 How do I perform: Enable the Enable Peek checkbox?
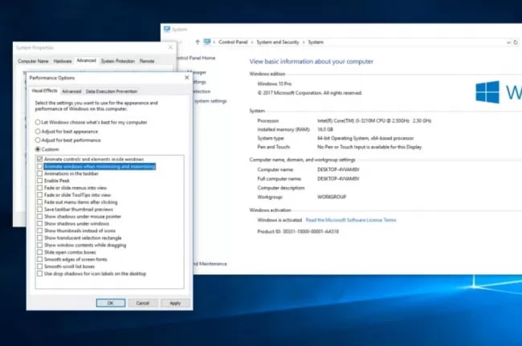[40, 181]
